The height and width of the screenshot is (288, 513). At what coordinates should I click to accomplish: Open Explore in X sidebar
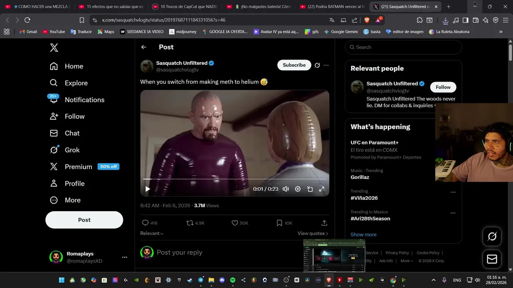[69, 83]
